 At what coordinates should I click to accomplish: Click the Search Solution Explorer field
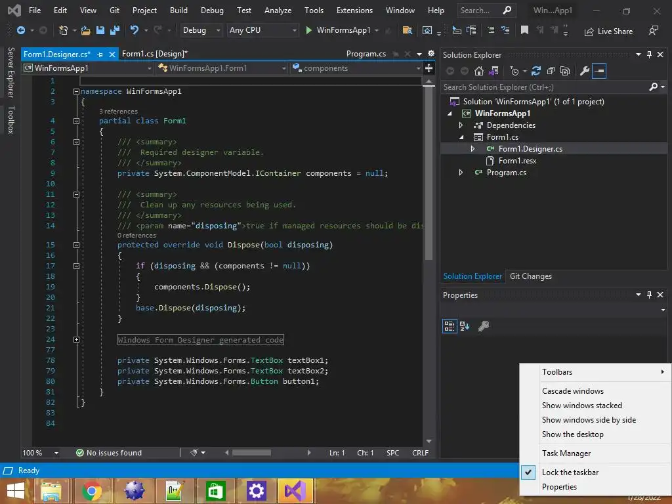545,87
